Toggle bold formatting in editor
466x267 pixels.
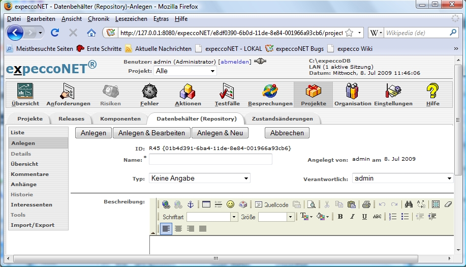pos(340,217)
